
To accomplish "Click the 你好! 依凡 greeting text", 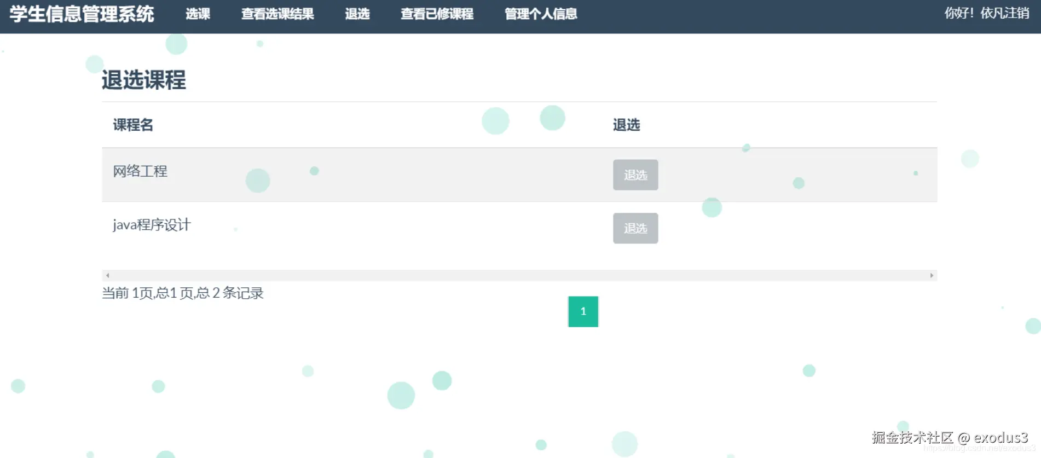I will tap(974, 13).
